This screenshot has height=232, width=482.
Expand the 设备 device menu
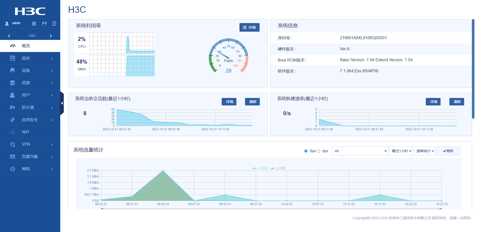click(30, 71)
